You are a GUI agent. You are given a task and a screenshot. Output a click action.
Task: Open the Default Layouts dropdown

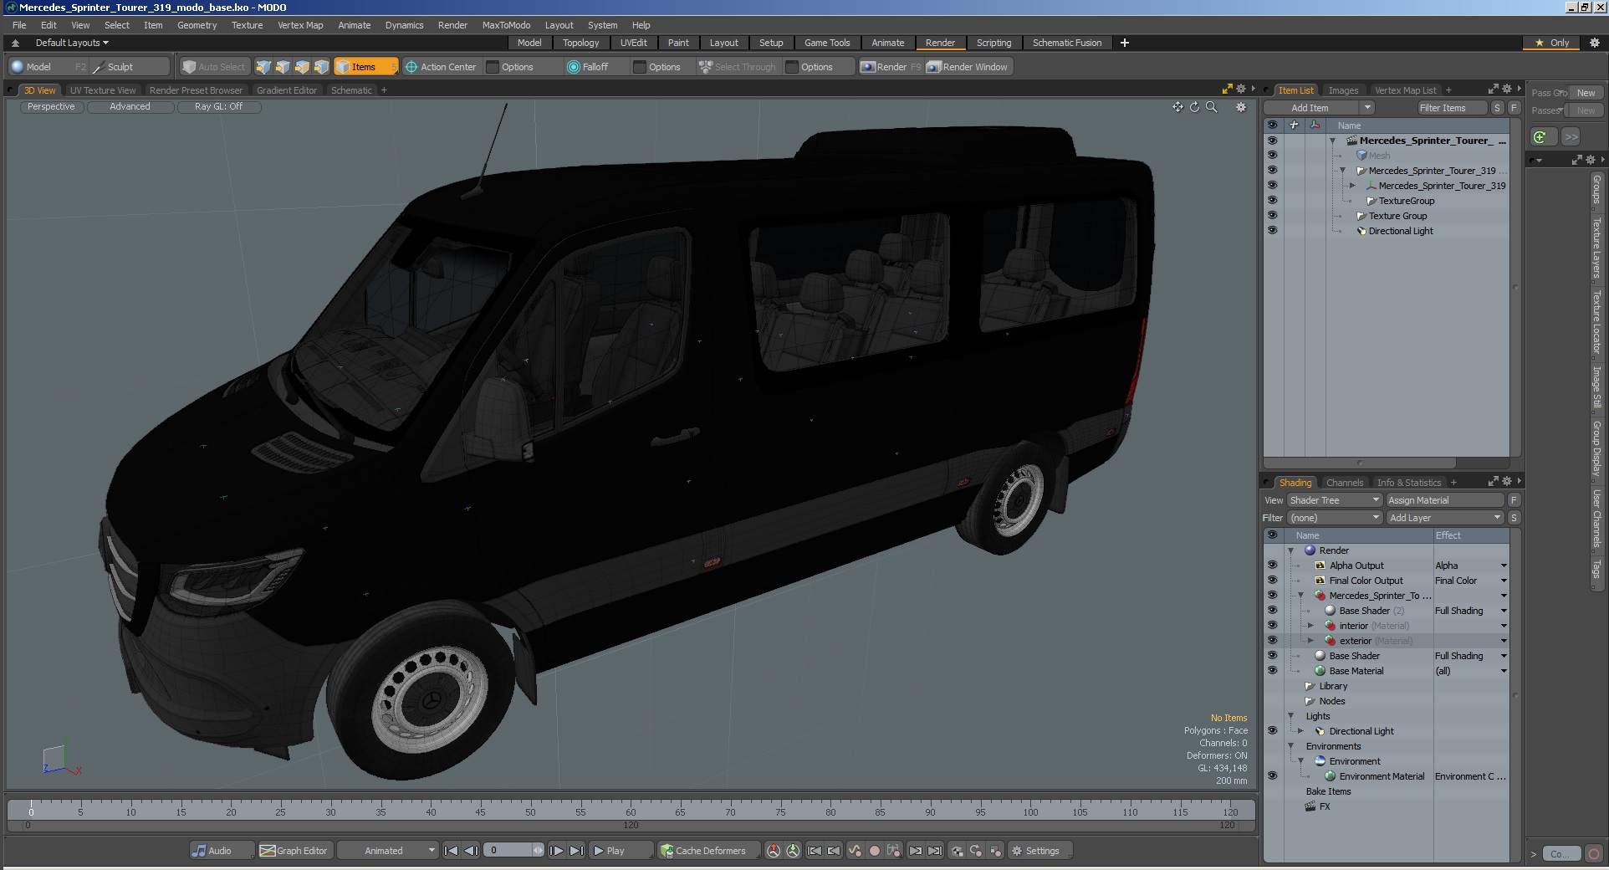[72, 43]
